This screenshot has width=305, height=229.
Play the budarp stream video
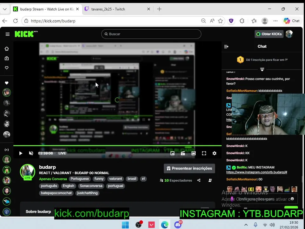coord(21,153)
